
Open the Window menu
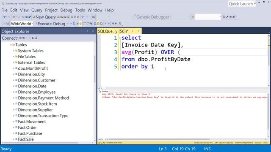pos(95,10)
